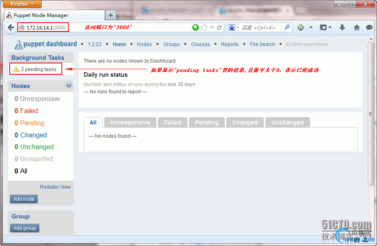The width and height of the screenshot is (377, 246).
Task: Click the chat bubble toolbar icon
Action: point(369,27)
